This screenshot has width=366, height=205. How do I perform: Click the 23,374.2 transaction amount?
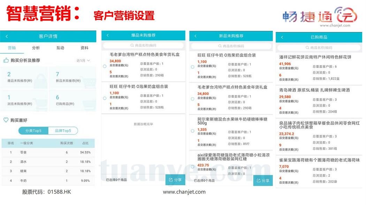(287, 134)
